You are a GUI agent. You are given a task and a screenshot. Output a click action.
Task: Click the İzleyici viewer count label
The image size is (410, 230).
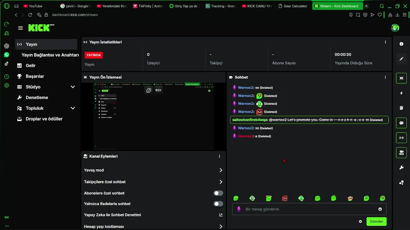(153, 63)
